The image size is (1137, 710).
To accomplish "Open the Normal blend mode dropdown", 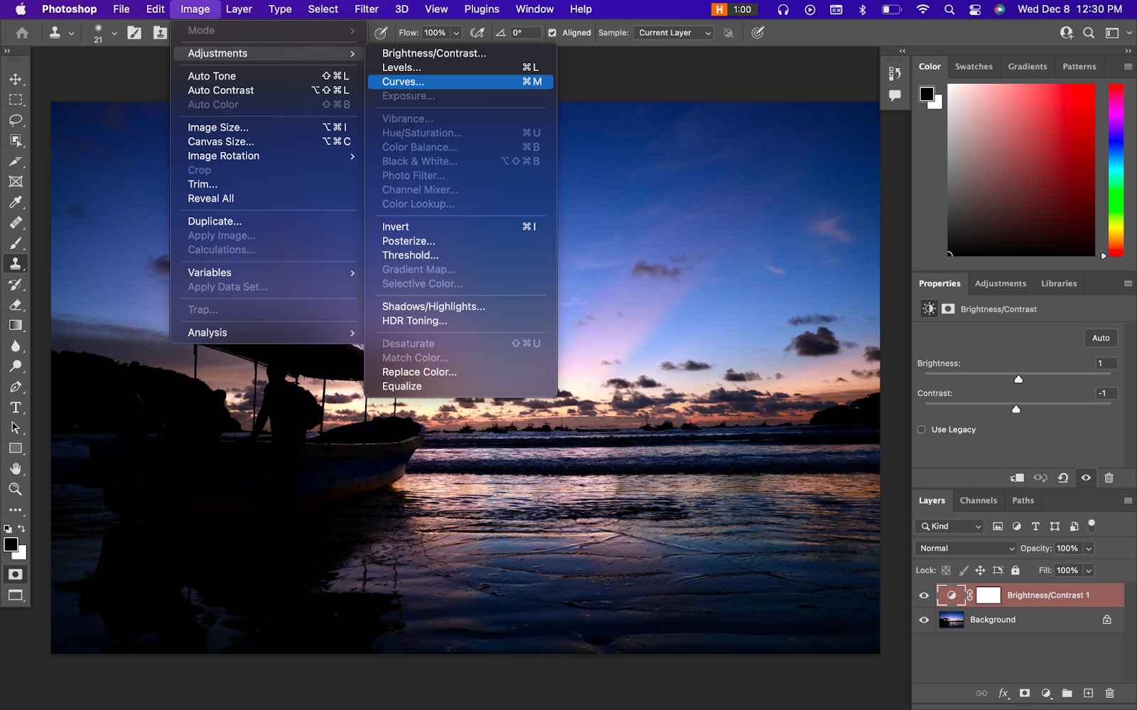I will pyautogui.click(x=966, y=548).
